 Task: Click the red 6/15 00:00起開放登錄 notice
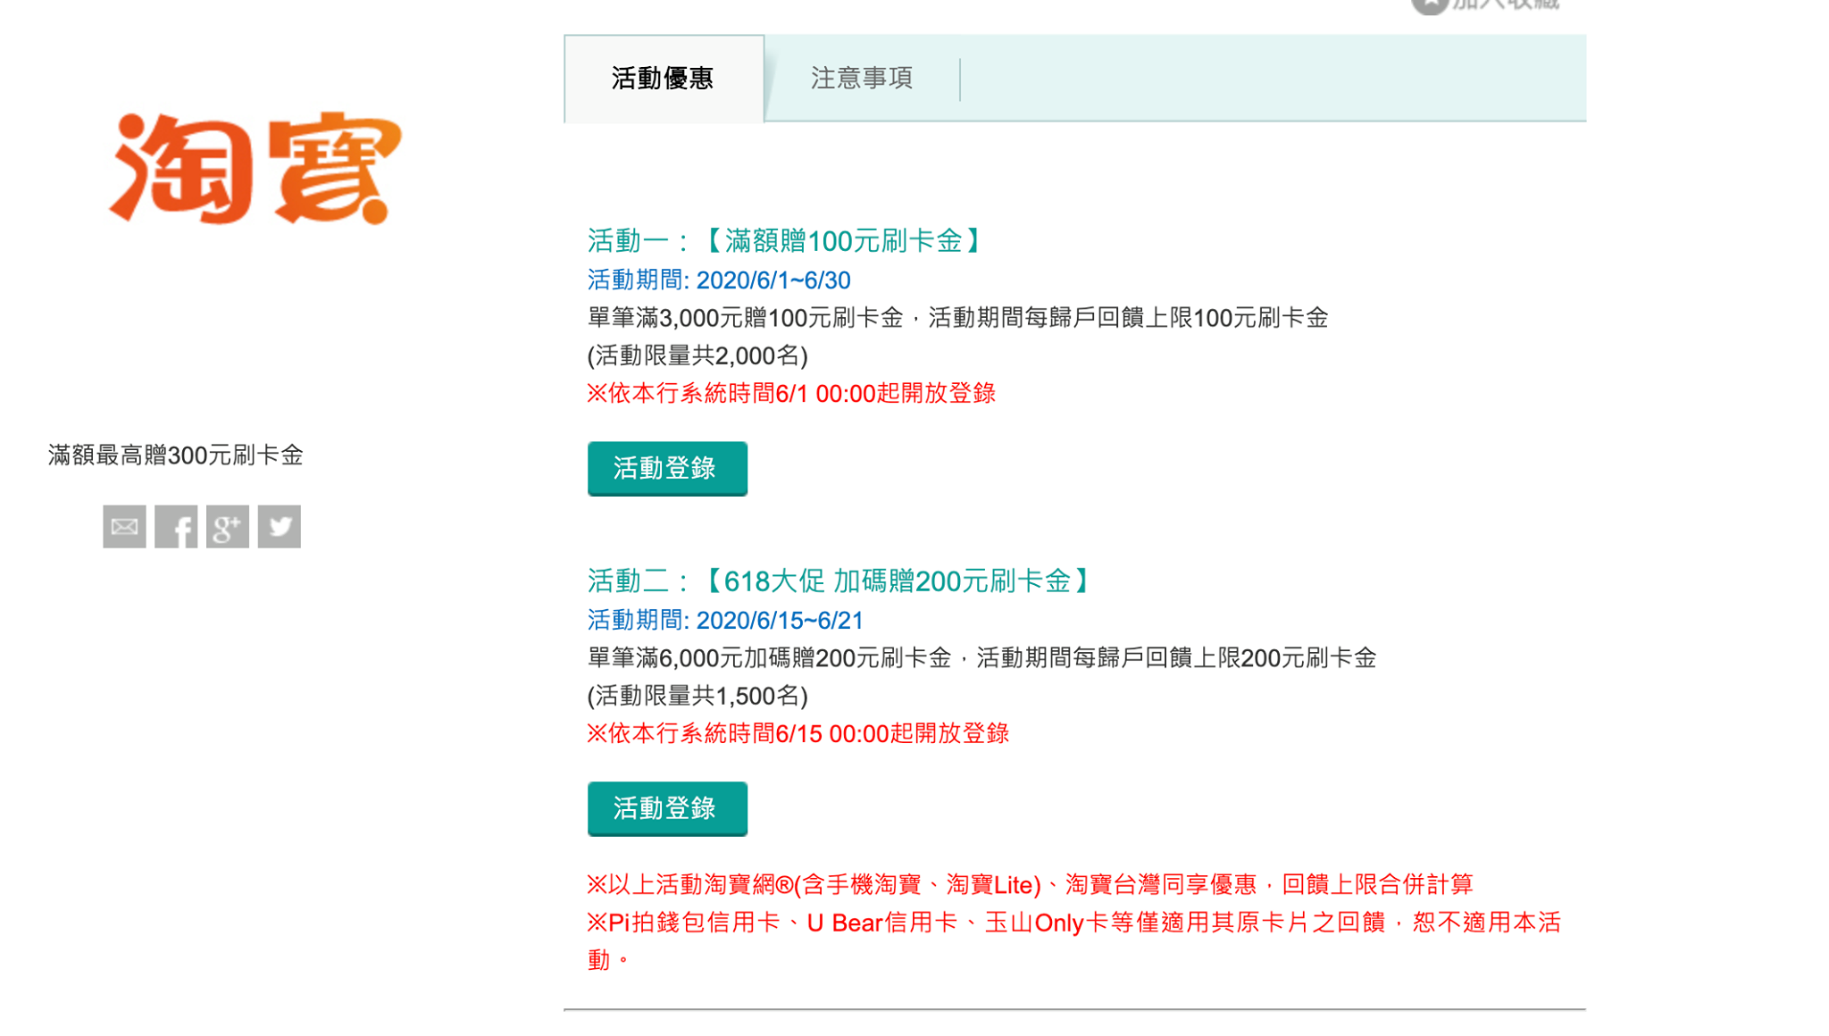[798, 733]
